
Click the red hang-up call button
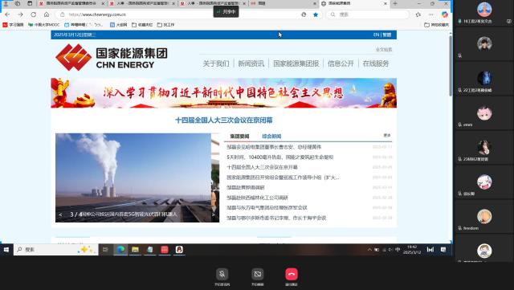(x=292, y=274)
